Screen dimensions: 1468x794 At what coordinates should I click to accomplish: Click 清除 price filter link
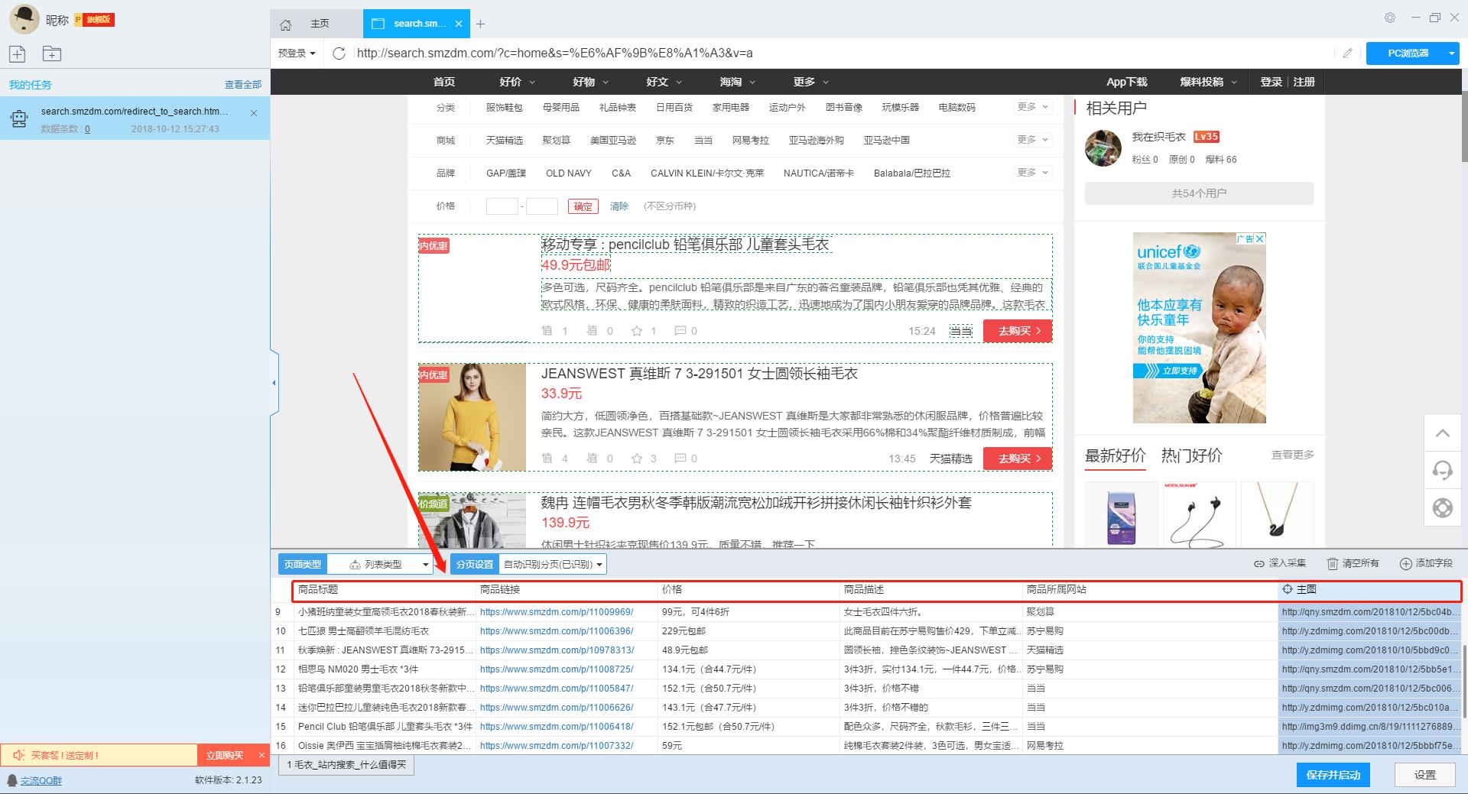point(619,206)
